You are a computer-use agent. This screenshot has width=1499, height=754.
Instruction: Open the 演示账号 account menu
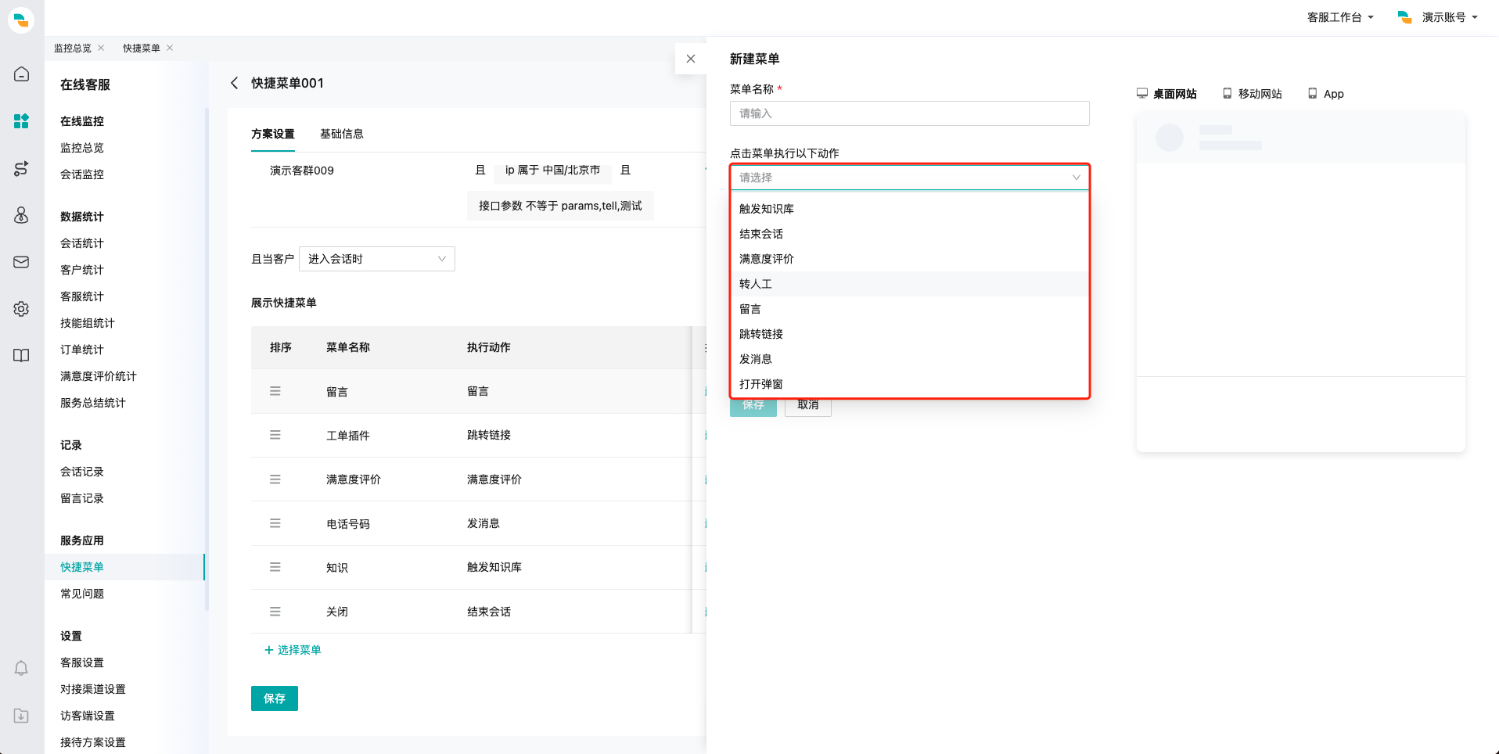click(x=1438, y=17)
